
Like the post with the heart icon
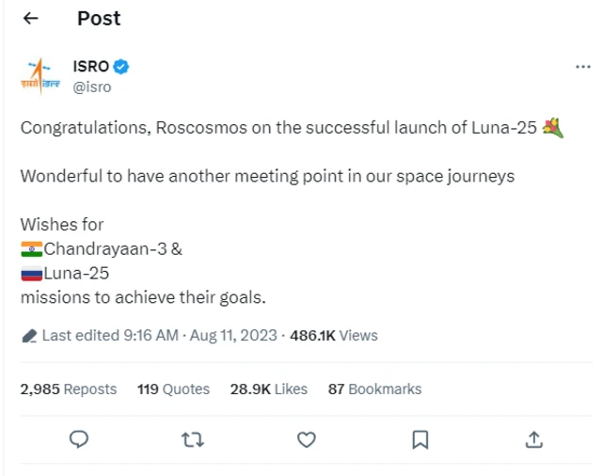click(306, 438)
